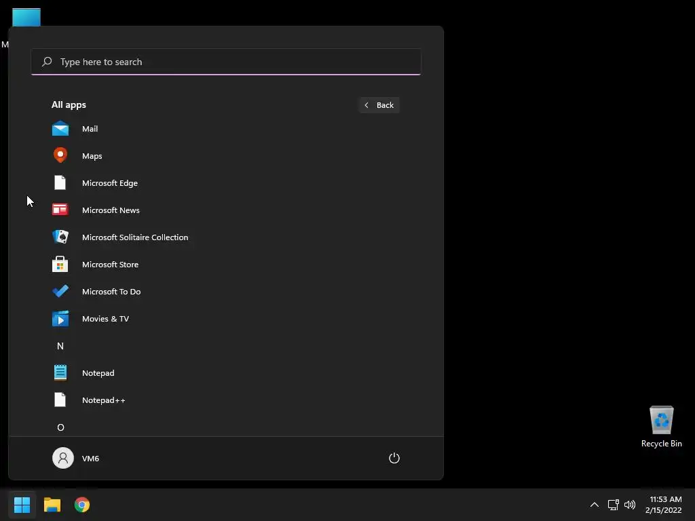Launch the Notepad++ icon
695x521 pixels.
pyautogui.click(x=60, y=400)
